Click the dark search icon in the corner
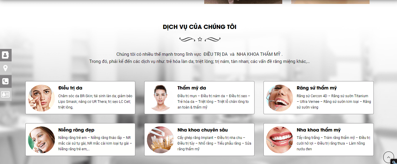 point(394,162)
